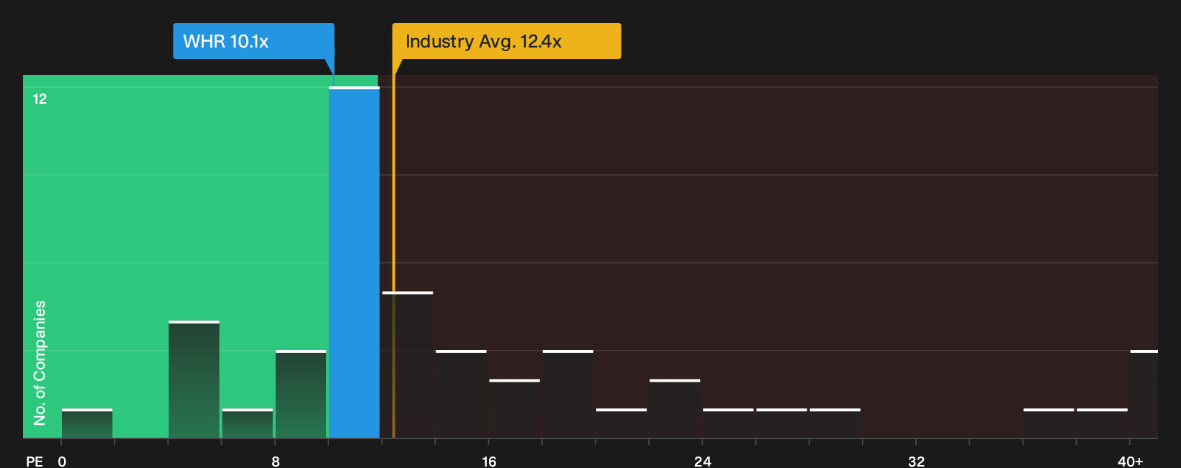Screen dimensions: 1181x468
Task: Click the PE axis label 24
Action: pyautogui.click(x=703, y=461)
